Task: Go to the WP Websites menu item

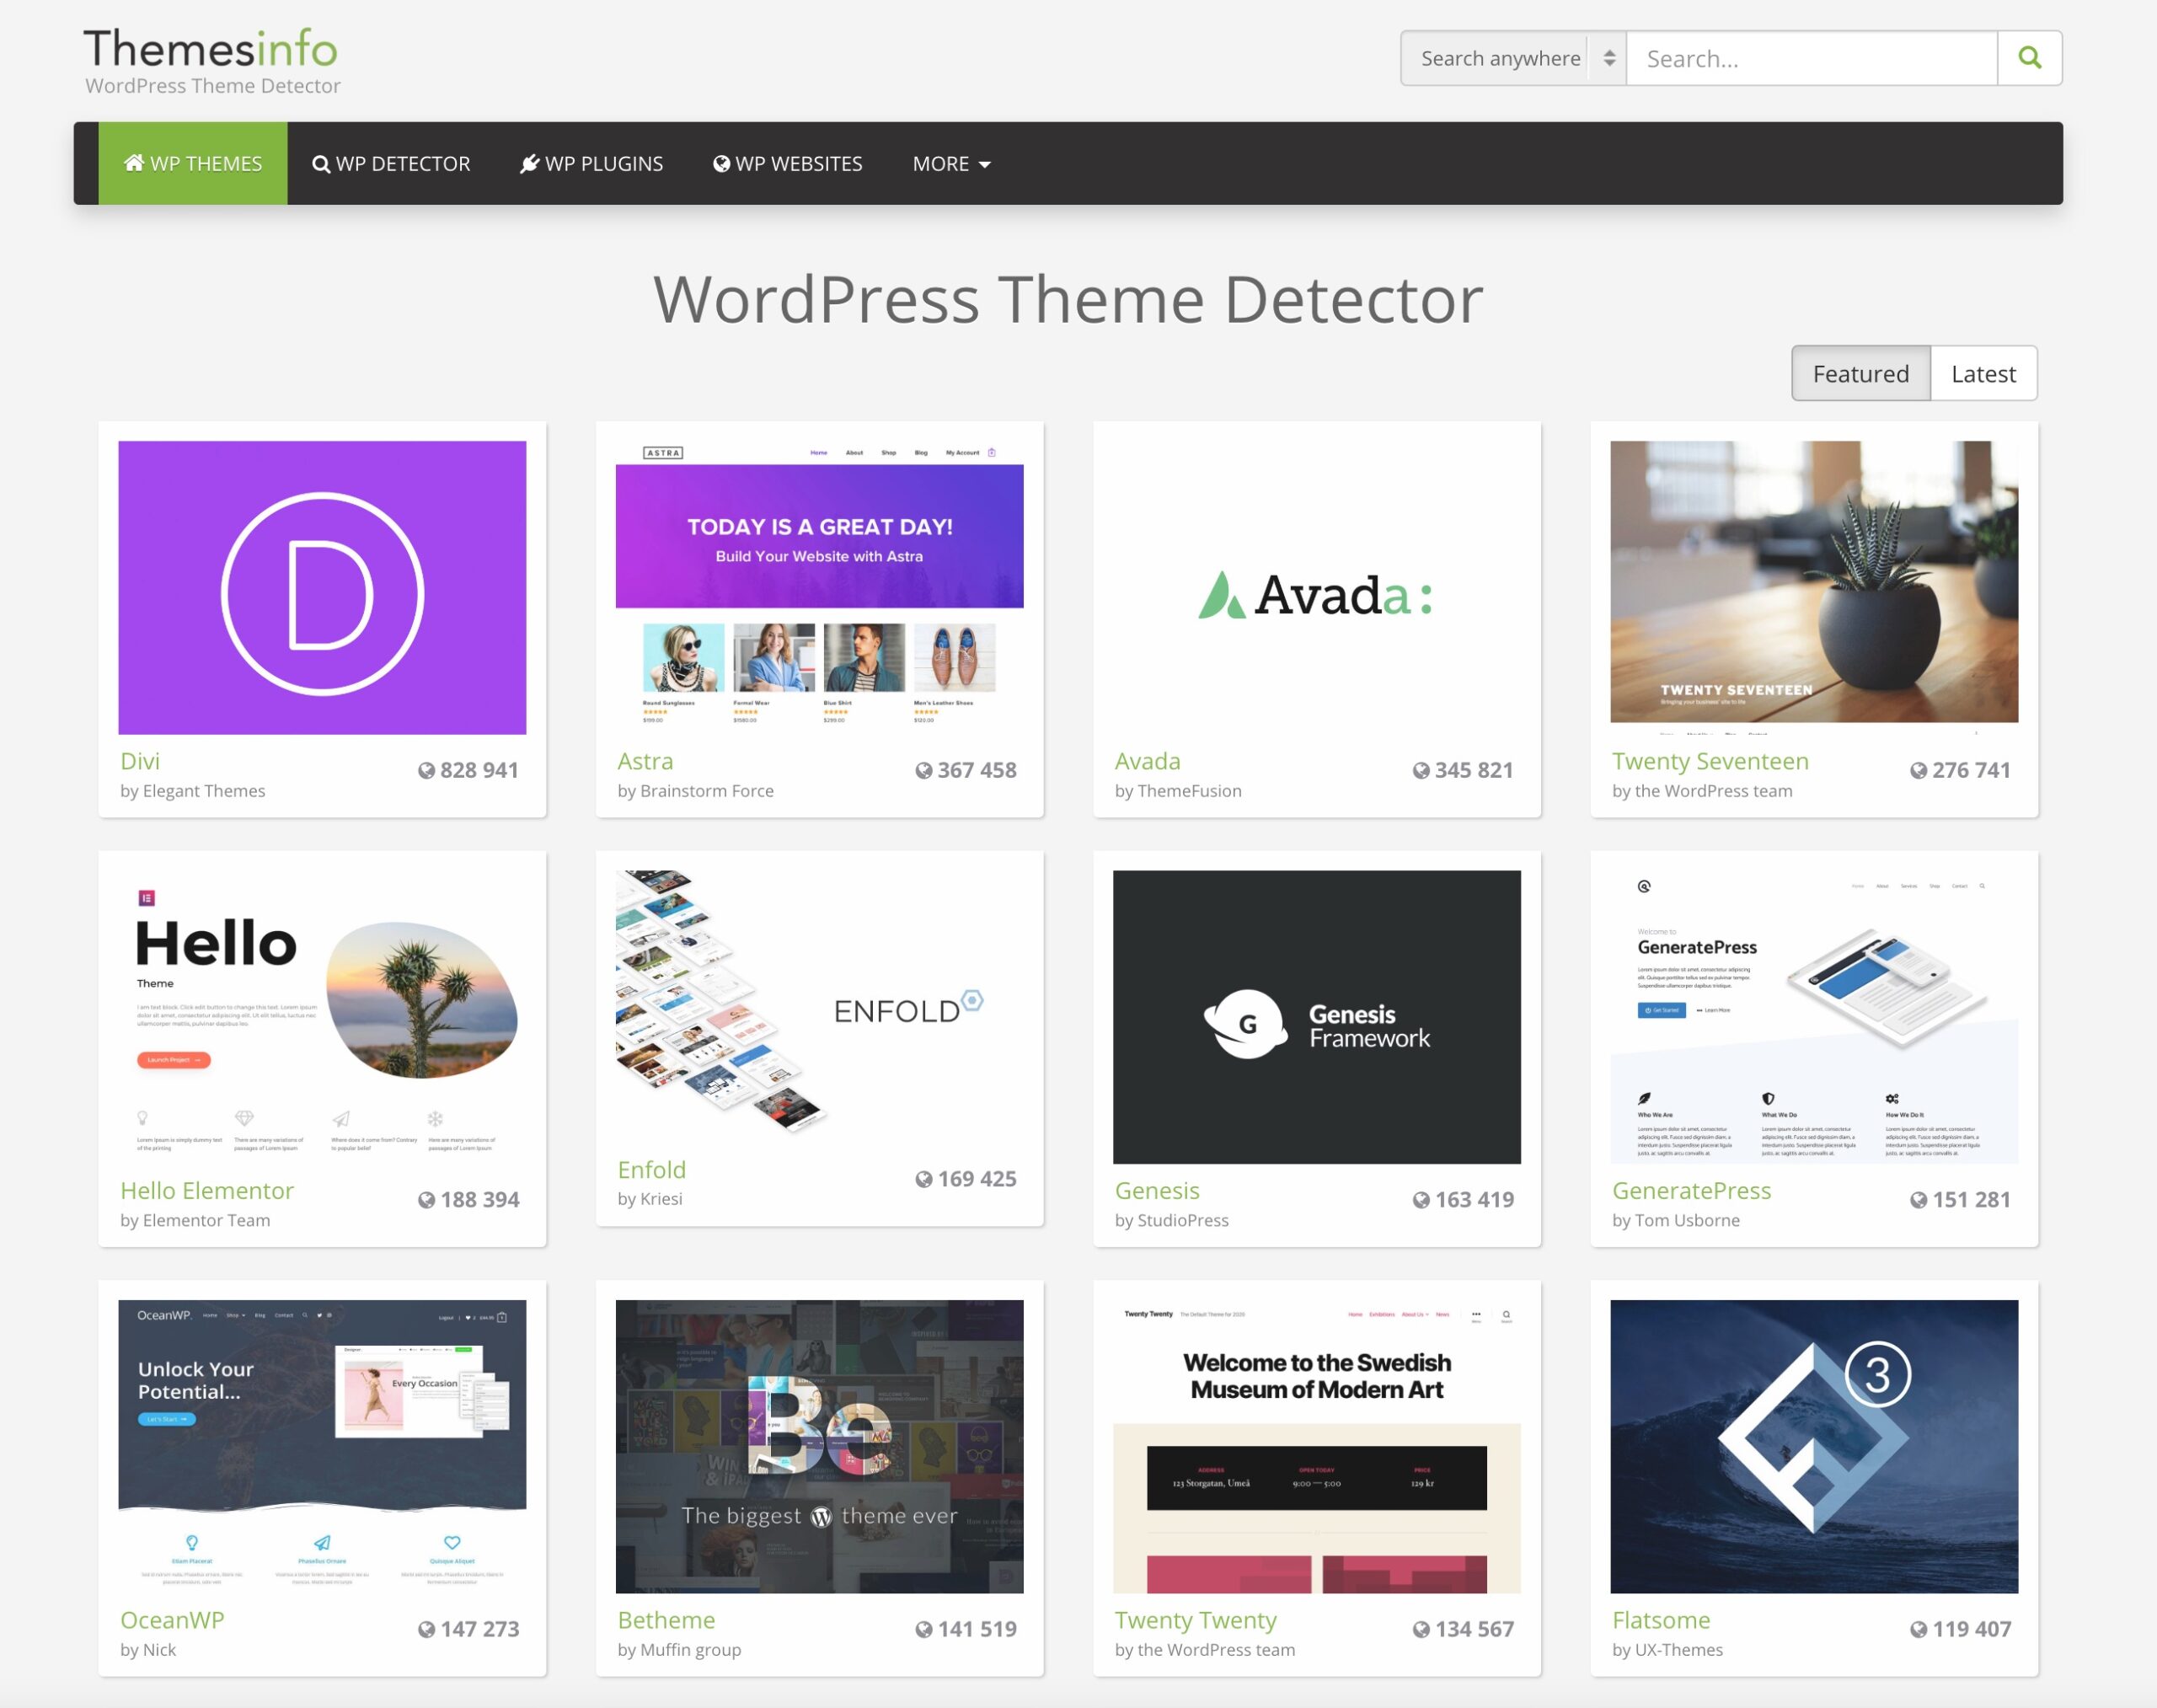Action: point(798,164)
